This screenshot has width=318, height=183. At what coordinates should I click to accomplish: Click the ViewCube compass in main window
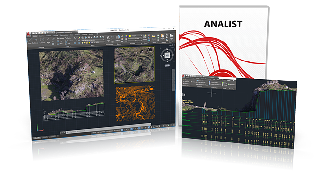[167, 55]
